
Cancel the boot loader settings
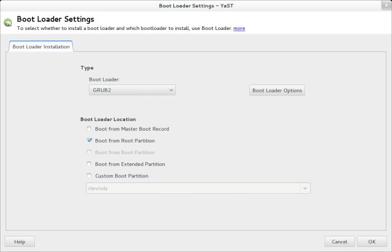(x=339, y=242)
